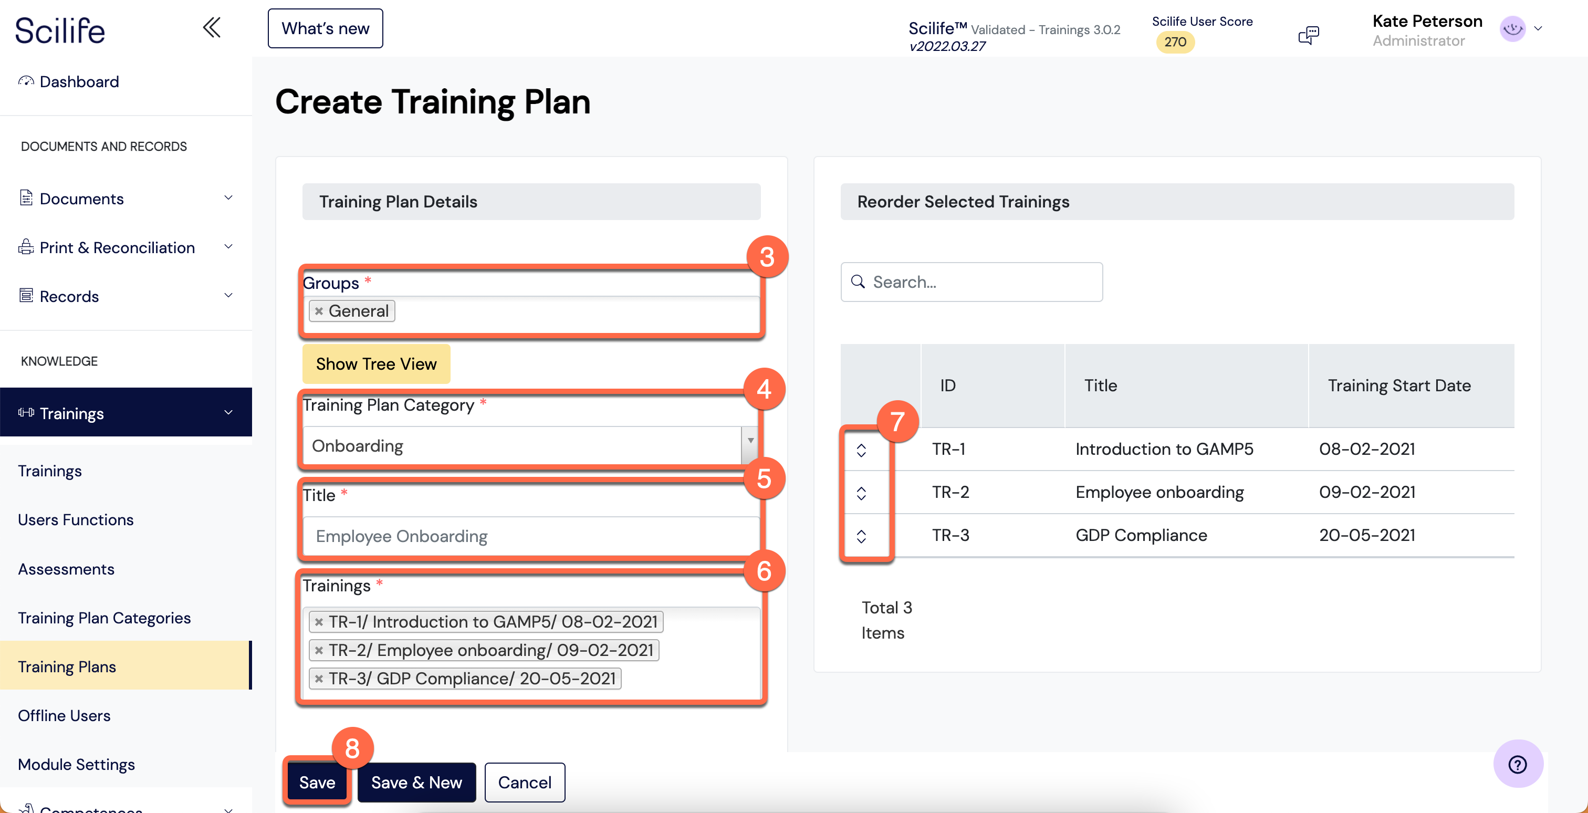Click reorder arrows for TR-2 row
This screenshot has width=1588, height=813.
click(x=861, y=493)
